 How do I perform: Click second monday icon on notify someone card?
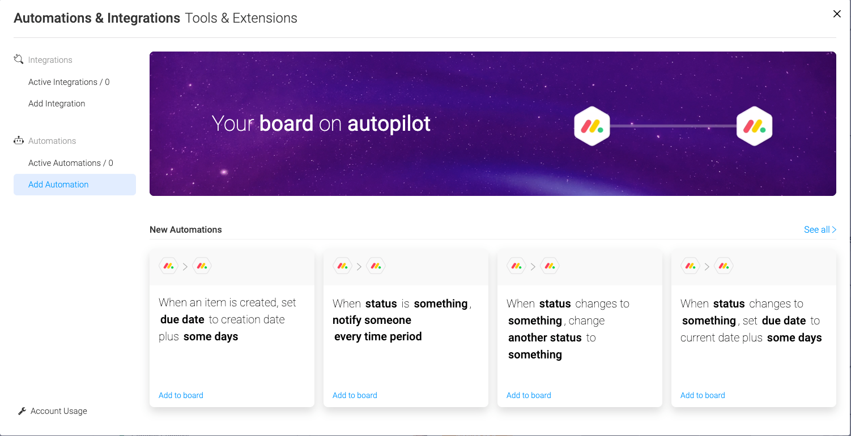[376, 266]
